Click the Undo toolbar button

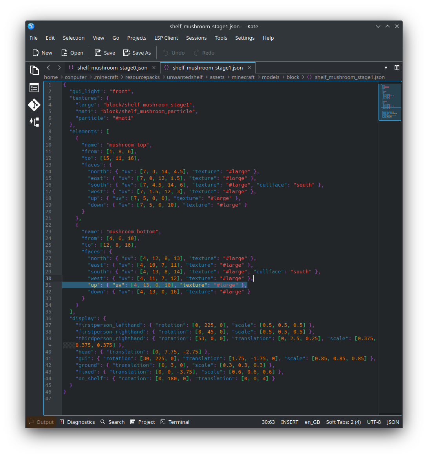(x=174, y=53)
